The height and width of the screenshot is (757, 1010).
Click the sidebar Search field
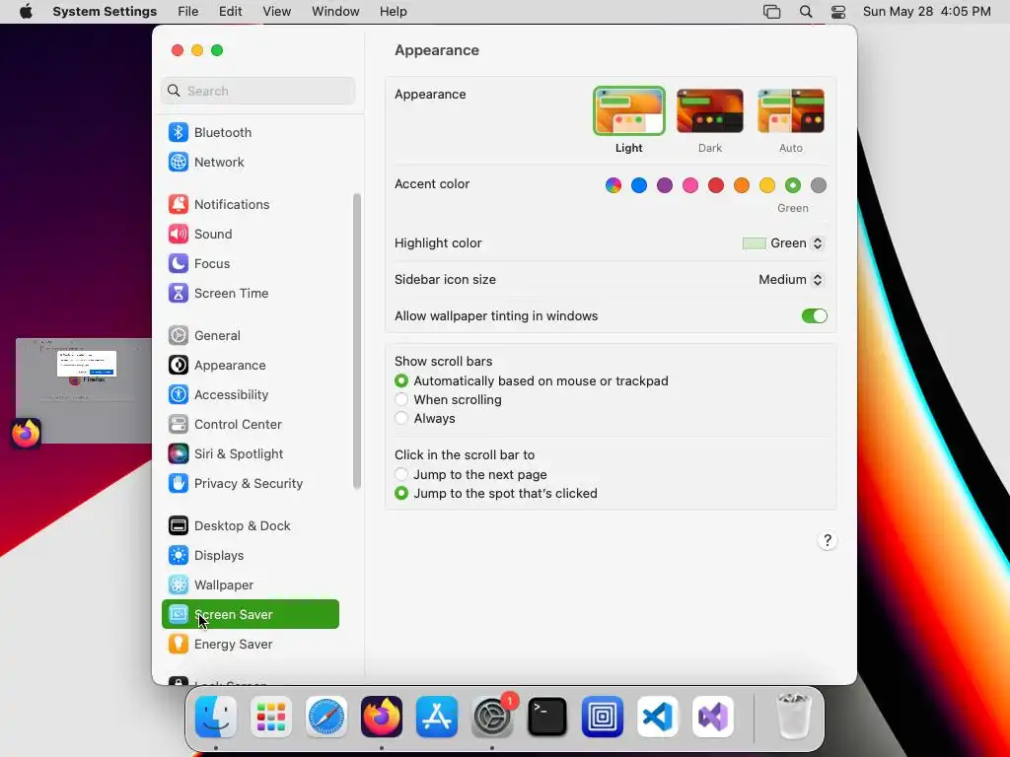point(257,91)
